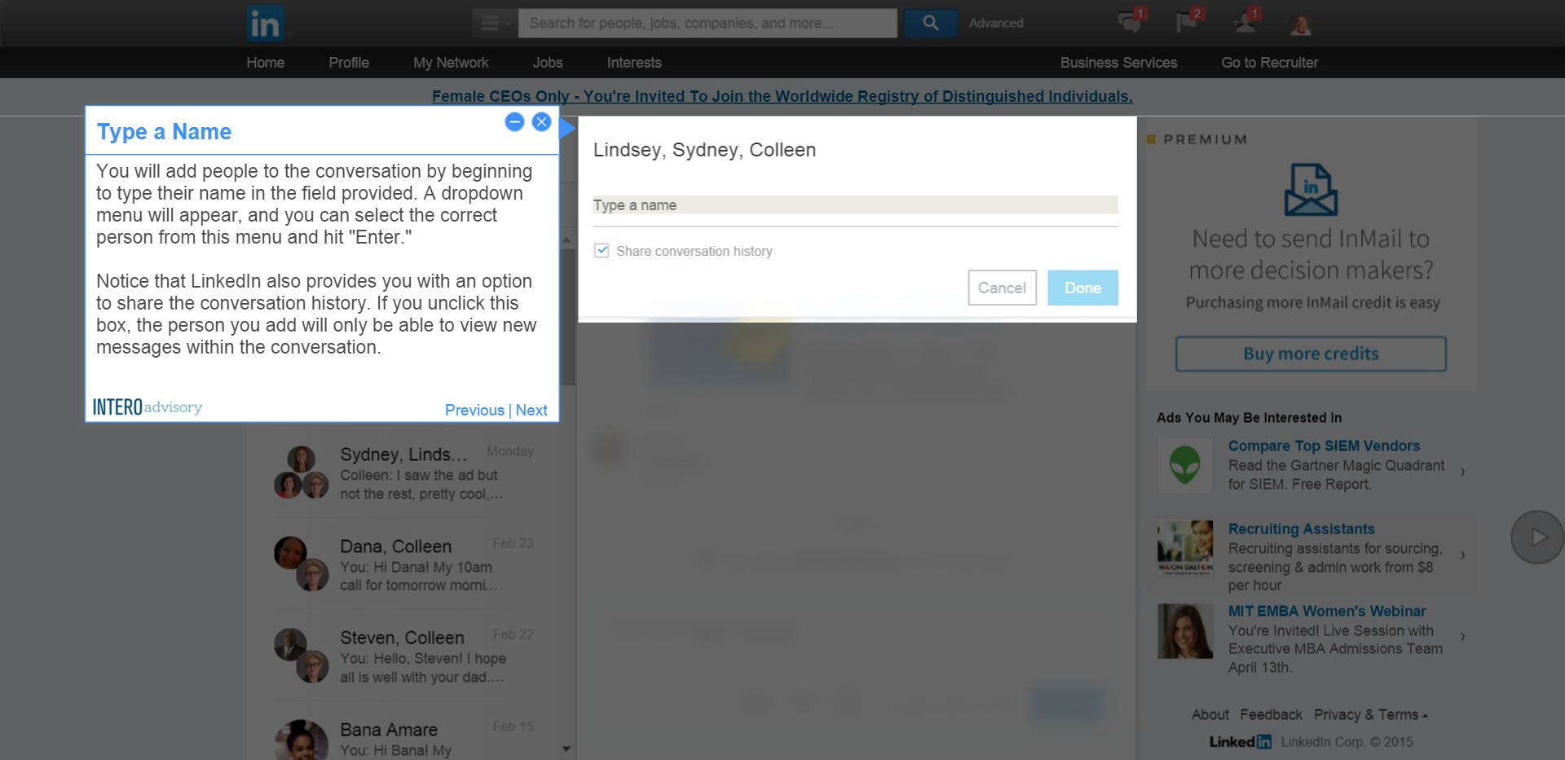Open the Dana, Colleen conversation

tap(403, 565)
